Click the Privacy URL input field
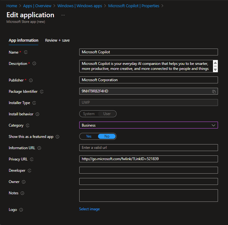Screen dimensions: 228x225 click(148, 159)
